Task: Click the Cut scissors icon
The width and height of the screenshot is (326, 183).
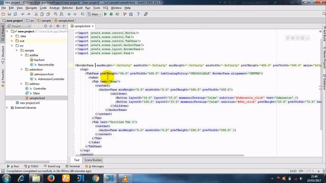Action: pos(36,14)
